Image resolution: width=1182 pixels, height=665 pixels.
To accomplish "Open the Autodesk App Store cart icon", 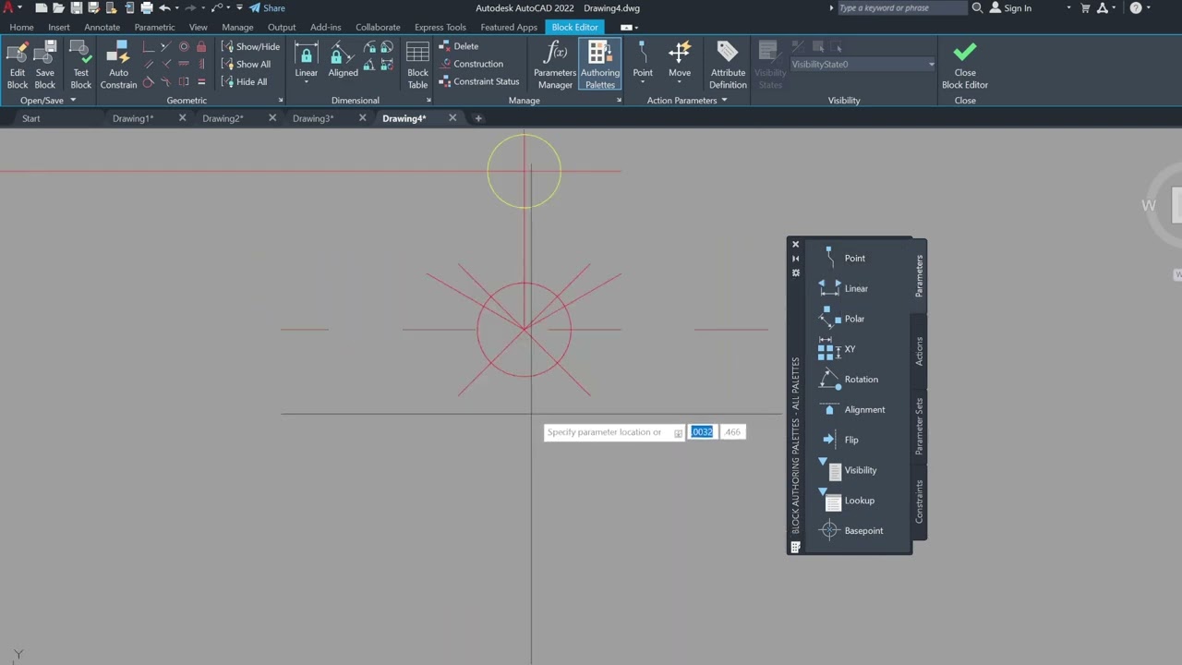I will [1087, 7].
